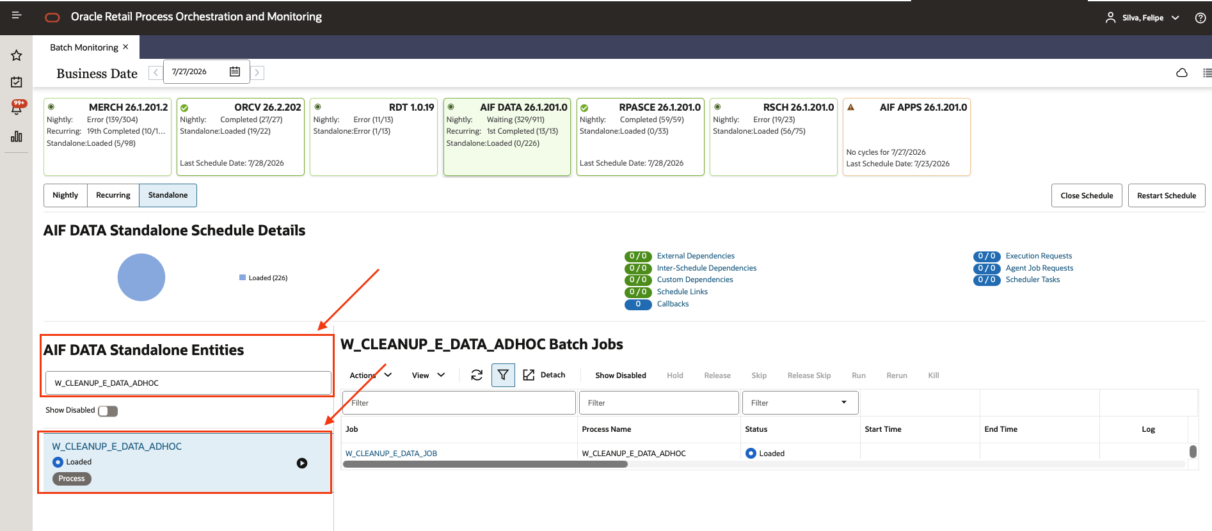The height and width of the screenshot is (531, 1212).
Task: Click the Oracle logo icon
Action: coord(52,17)
